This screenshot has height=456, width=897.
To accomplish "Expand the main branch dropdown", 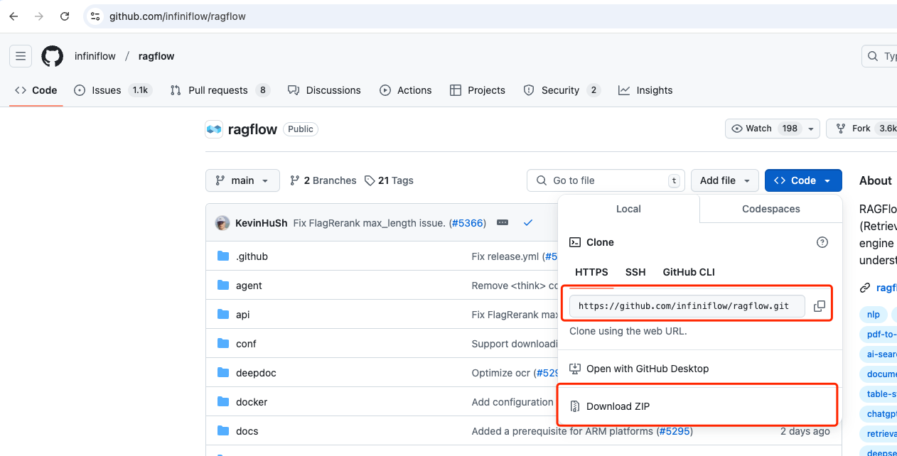I will [242, 180].
